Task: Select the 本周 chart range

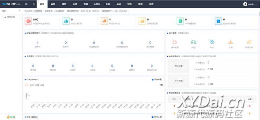Action: 37,85
